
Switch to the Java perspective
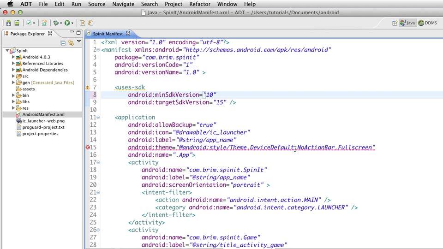tap(407, 23)
